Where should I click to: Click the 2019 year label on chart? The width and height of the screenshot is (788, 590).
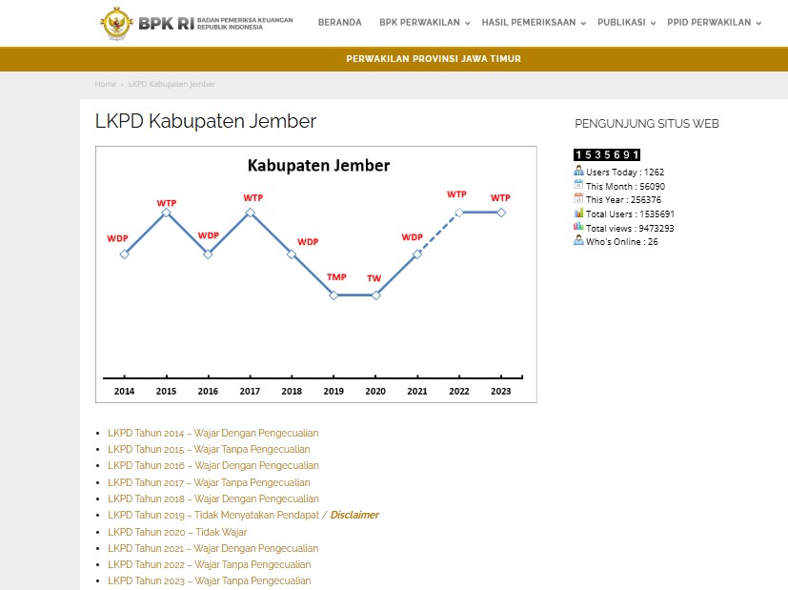point(333,391)
